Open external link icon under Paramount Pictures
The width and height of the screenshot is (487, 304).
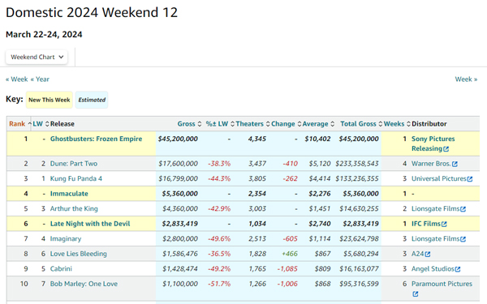click(x=416, y=293)
